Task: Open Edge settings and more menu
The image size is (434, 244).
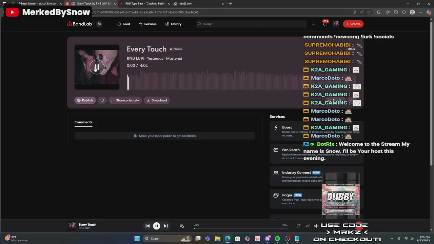Action: [421, 12]
